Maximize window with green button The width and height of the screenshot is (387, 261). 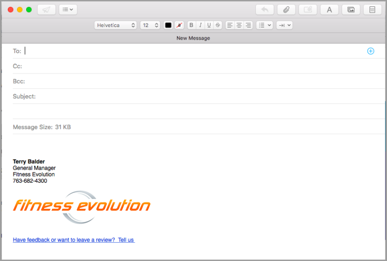(29, 10)
